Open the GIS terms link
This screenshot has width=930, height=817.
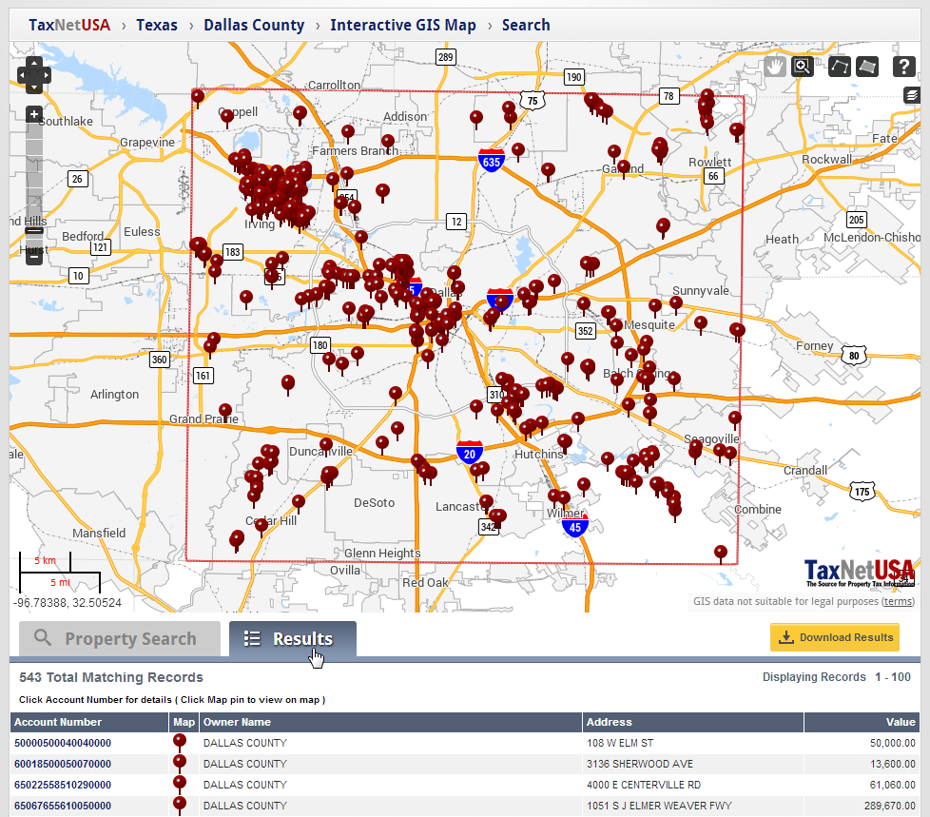[x=898, y=601]
